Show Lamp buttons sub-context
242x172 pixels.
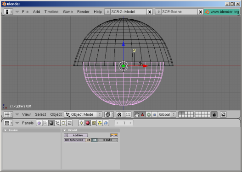[x=81, y=123]
